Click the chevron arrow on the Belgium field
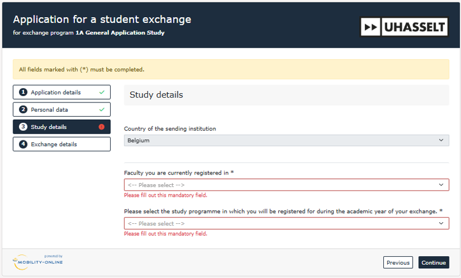Screen dimensions: 461x278 coord(441,140)
